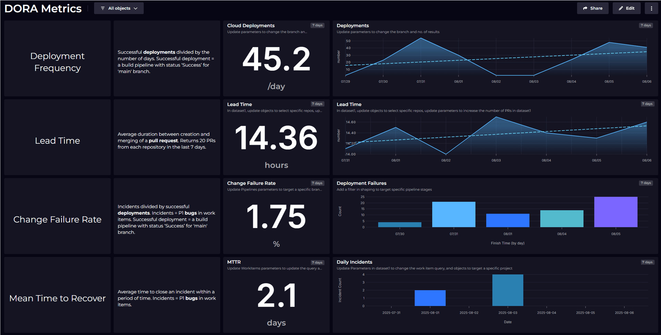Click the Deployment Frequency title tile
This screenshot has height=335, width=661.
click(x=57, y=62)
